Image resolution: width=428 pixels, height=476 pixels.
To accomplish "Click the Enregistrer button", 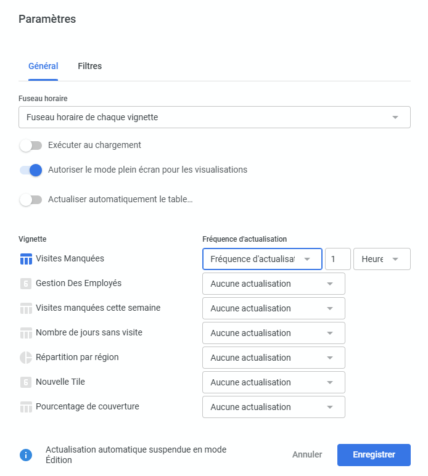I will point(374,455).
